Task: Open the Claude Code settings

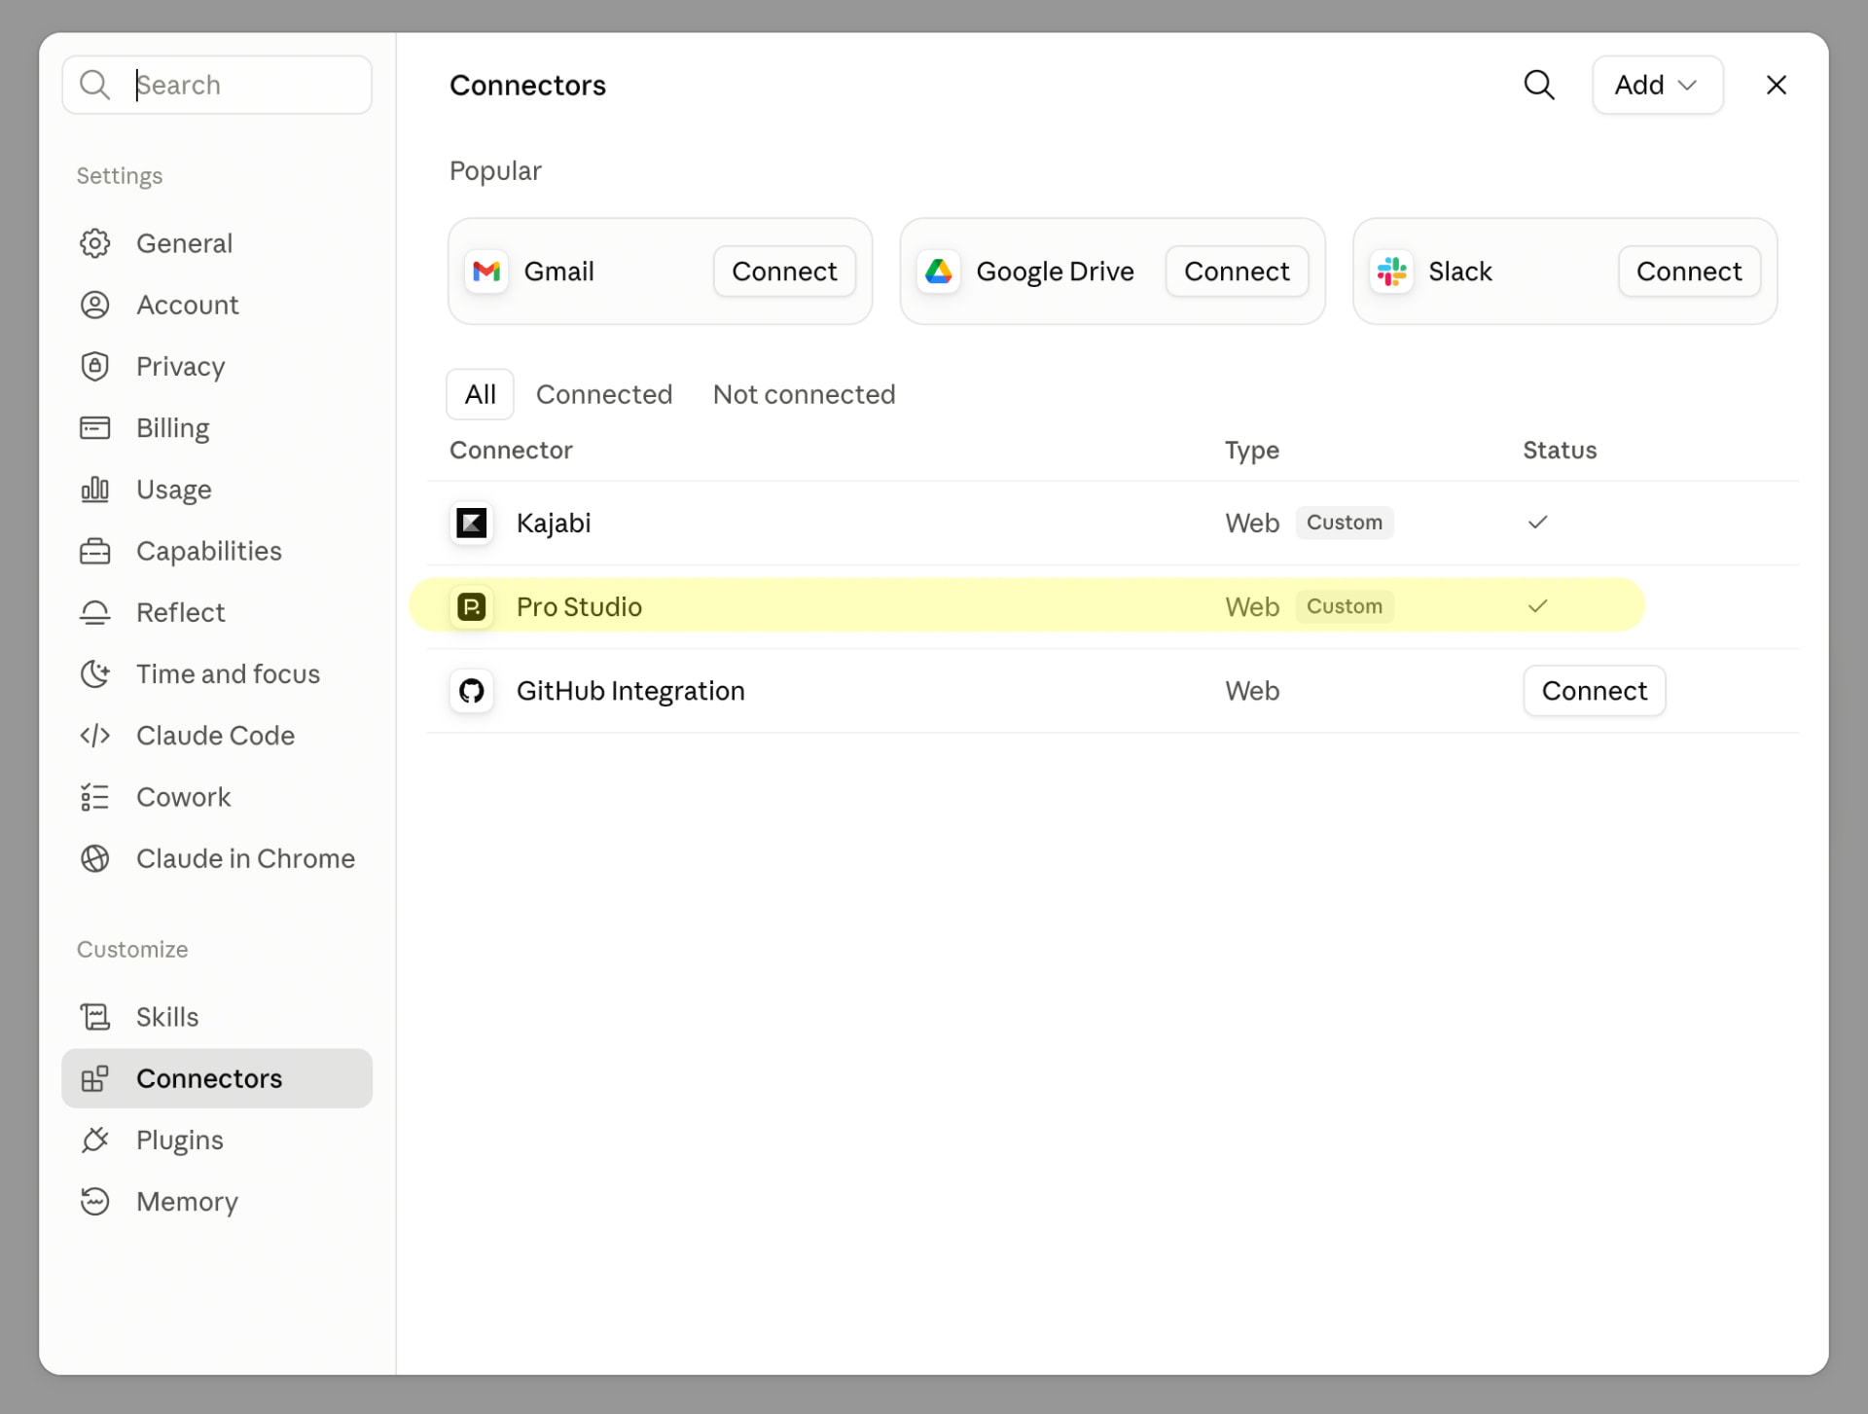Action: pos(217,736)
